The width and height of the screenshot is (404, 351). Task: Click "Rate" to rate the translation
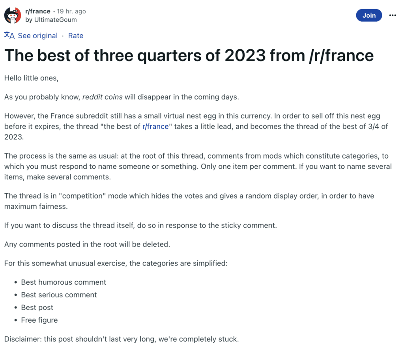click(75, 35)
